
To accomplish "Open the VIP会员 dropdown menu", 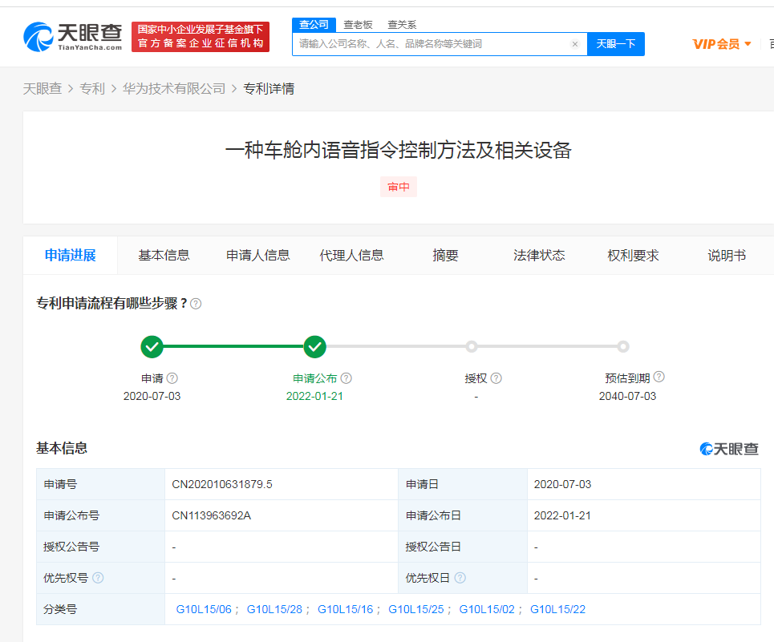I will coord(722,44).
